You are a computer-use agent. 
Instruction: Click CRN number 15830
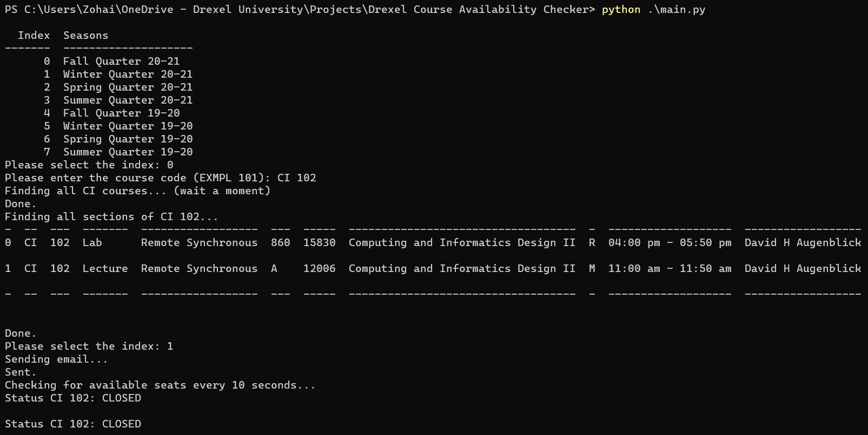pos(319,243)
